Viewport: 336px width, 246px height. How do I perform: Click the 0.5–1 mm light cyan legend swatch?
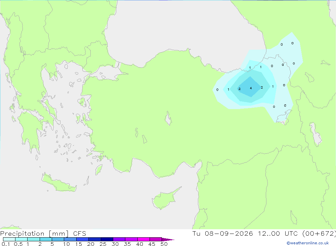[22, 239]
